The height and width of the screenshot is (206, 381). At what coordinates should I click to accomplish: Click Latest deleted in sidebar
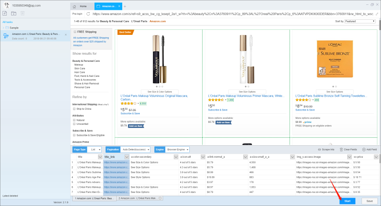click(x=10, y=196)
